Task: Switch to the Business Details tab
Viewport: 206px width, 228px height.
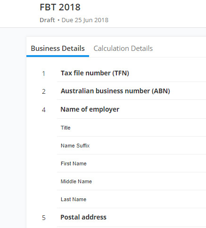Action: [58, 49]
